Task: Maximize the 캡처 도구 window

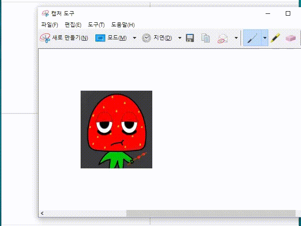Action: click(288, 13)
